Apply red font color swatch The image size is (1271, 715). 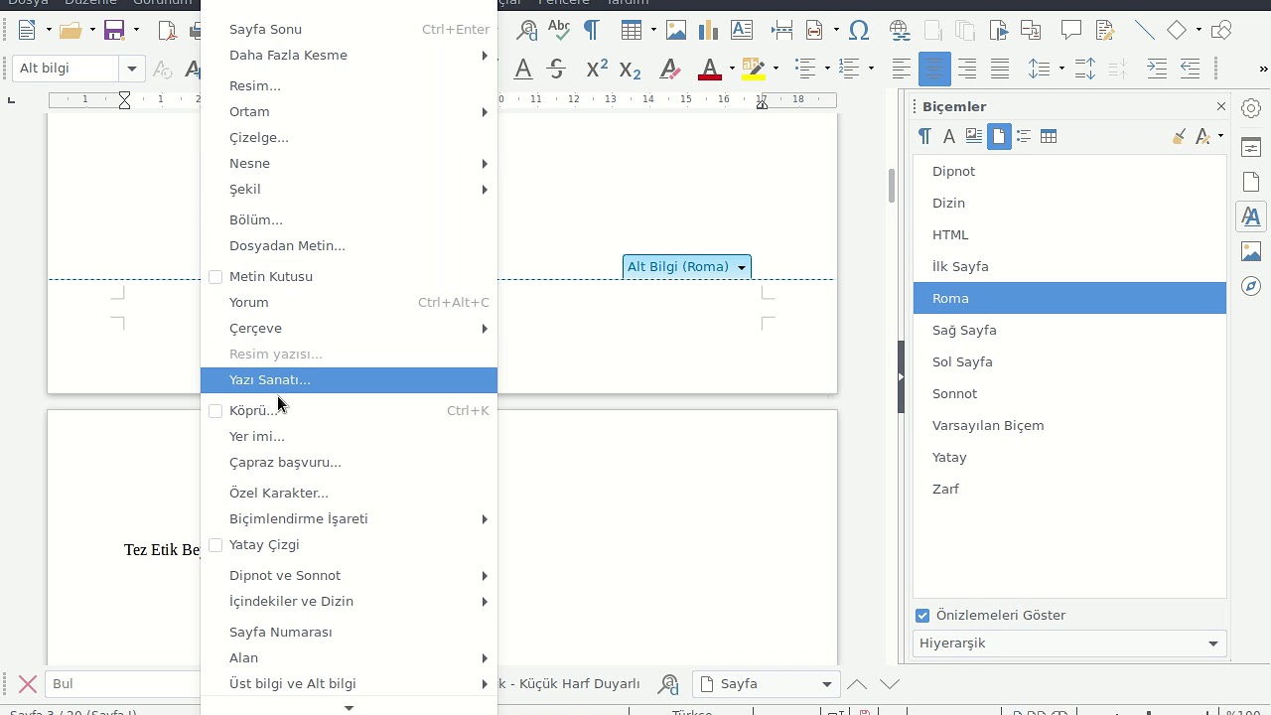710,69
